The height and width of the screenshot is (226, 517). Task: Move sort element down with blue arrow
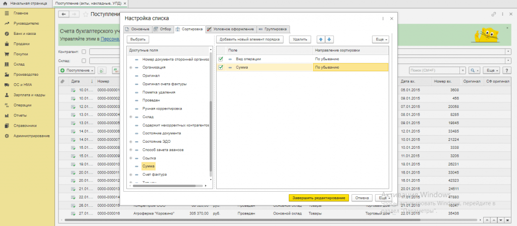(329, 39)
